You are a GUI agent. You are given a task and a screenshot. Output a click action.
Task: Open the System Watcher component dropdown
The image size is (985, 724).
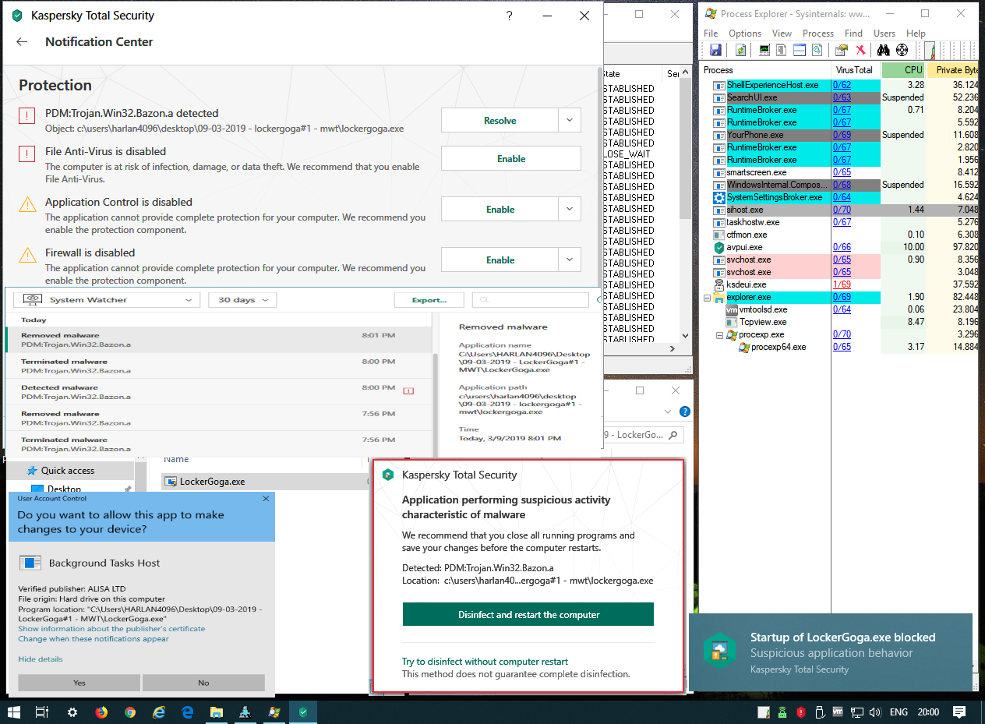107,300
